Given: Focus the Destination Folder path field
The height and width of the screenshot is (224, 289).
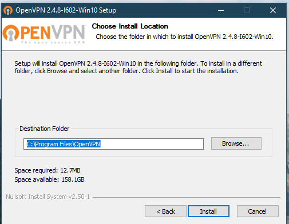Looking at the screenshot, I should [x=113, y=144].
